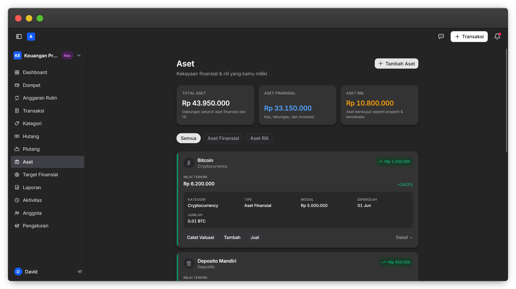Expand the Keuangan workspace dropdown chevron
516x289 pixels.
click(x=79, y=56)
